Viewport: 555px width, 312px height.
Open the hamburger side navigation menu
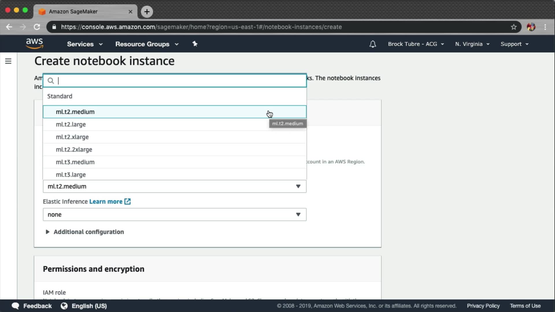8,61
